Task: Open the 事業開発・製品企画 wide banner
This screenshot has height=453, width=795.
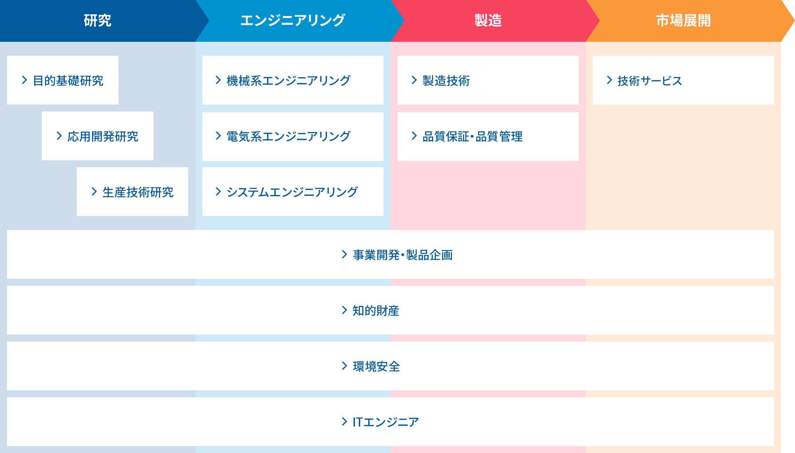Action: (391, 254)
